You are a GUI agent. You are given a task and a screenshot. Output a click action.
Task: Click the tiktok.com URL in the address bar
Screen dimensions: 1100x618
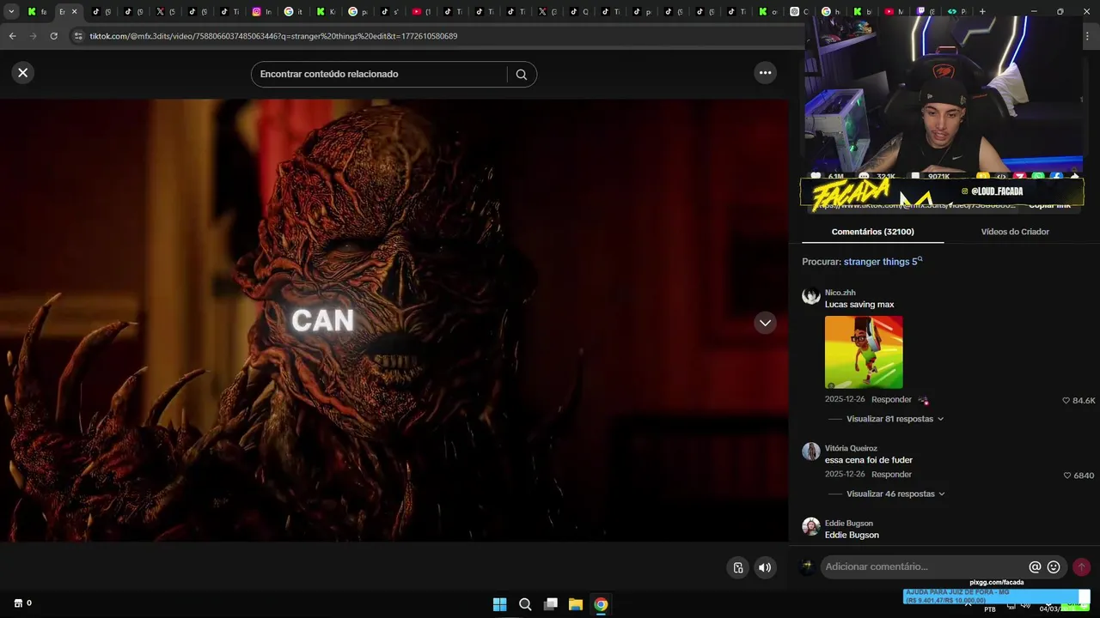[273, 36]
